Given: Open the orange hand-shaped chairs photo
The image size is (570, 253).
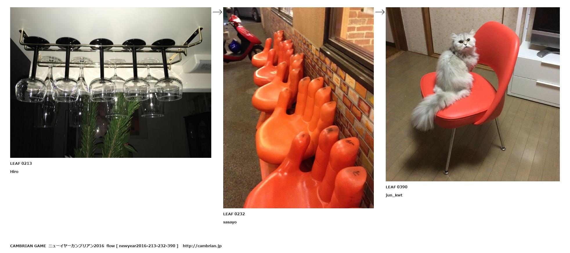Looking at the screenshot, I should point(298,108).
